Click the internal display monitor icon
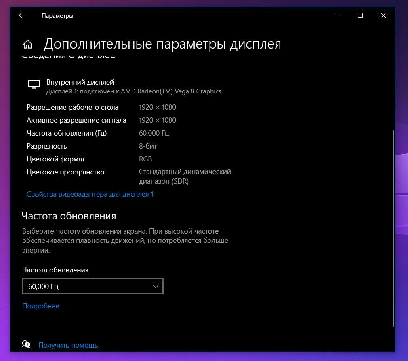Screen dimensions: 408x361 (x=34, y=84)
